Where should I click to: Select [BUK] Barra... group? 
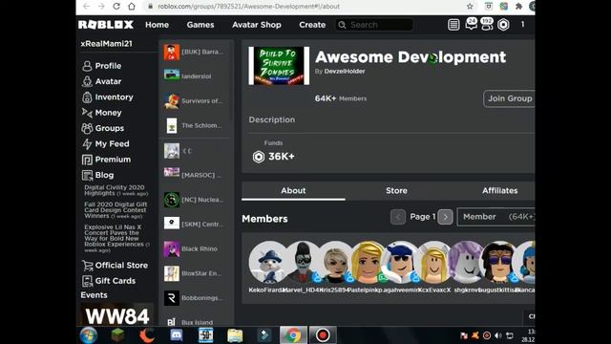tap(195, 53)
